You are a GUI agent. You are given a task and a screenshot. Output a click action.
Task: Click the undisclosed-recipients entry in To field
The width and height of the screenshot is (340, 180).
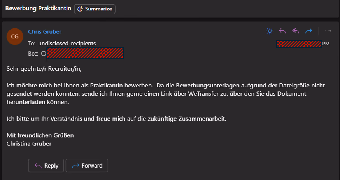(x=67, y=44)
